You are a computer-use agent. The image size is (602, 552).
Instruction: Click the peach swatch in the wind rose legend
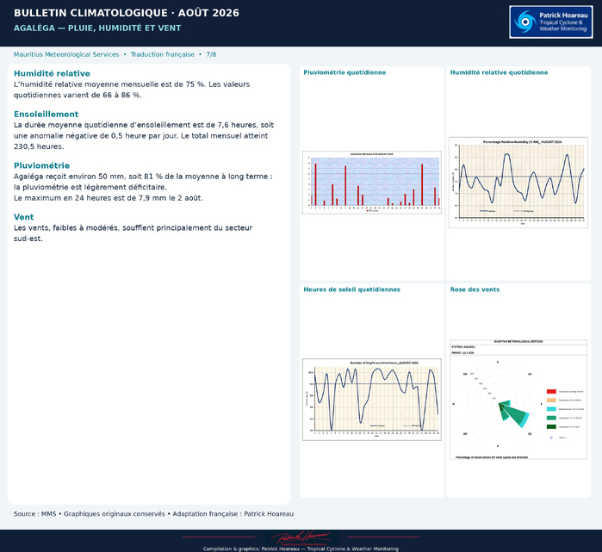pyautogui.click(x=551, y=400)
